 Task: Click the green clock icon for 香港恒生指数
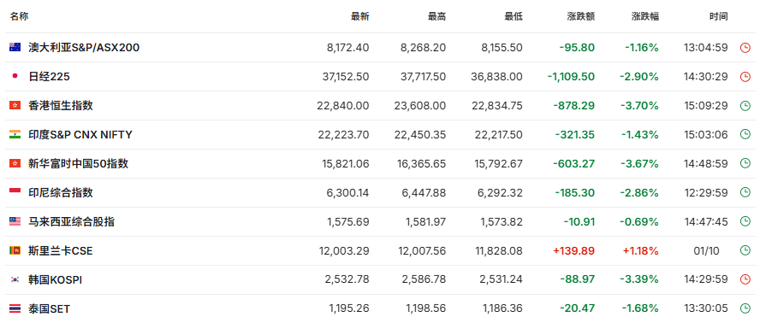(745, 106)
